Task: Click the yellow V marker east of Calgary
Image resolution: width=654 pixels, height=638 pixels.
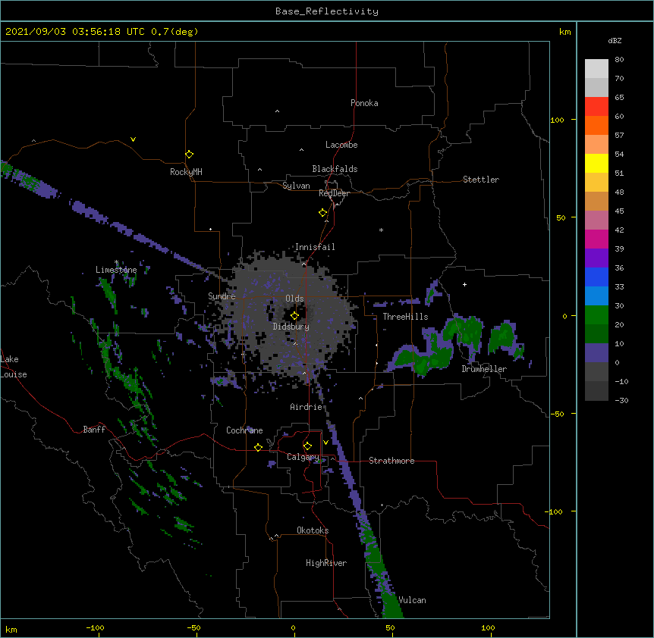Action: [325, 443]
